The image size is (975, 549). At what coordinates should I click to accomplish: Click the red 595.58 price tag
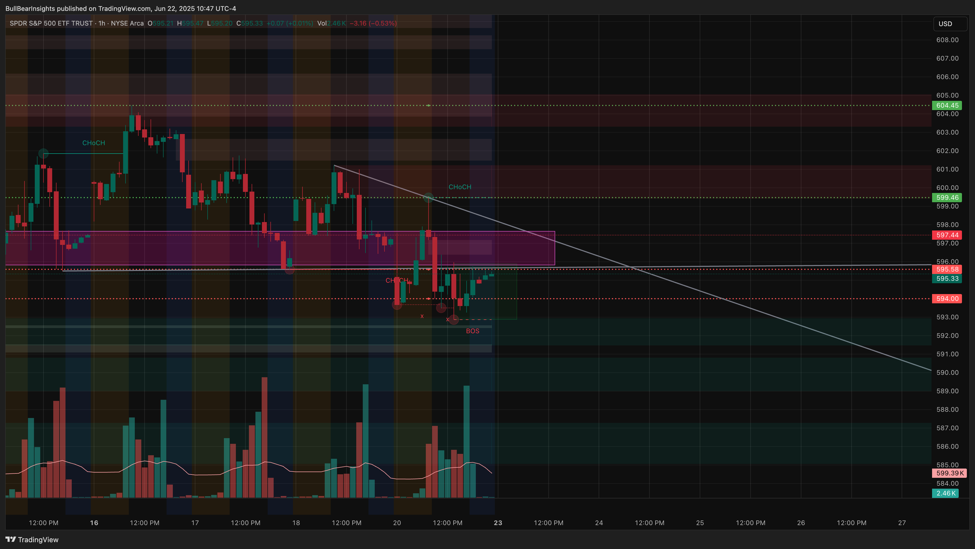point(947,269)
